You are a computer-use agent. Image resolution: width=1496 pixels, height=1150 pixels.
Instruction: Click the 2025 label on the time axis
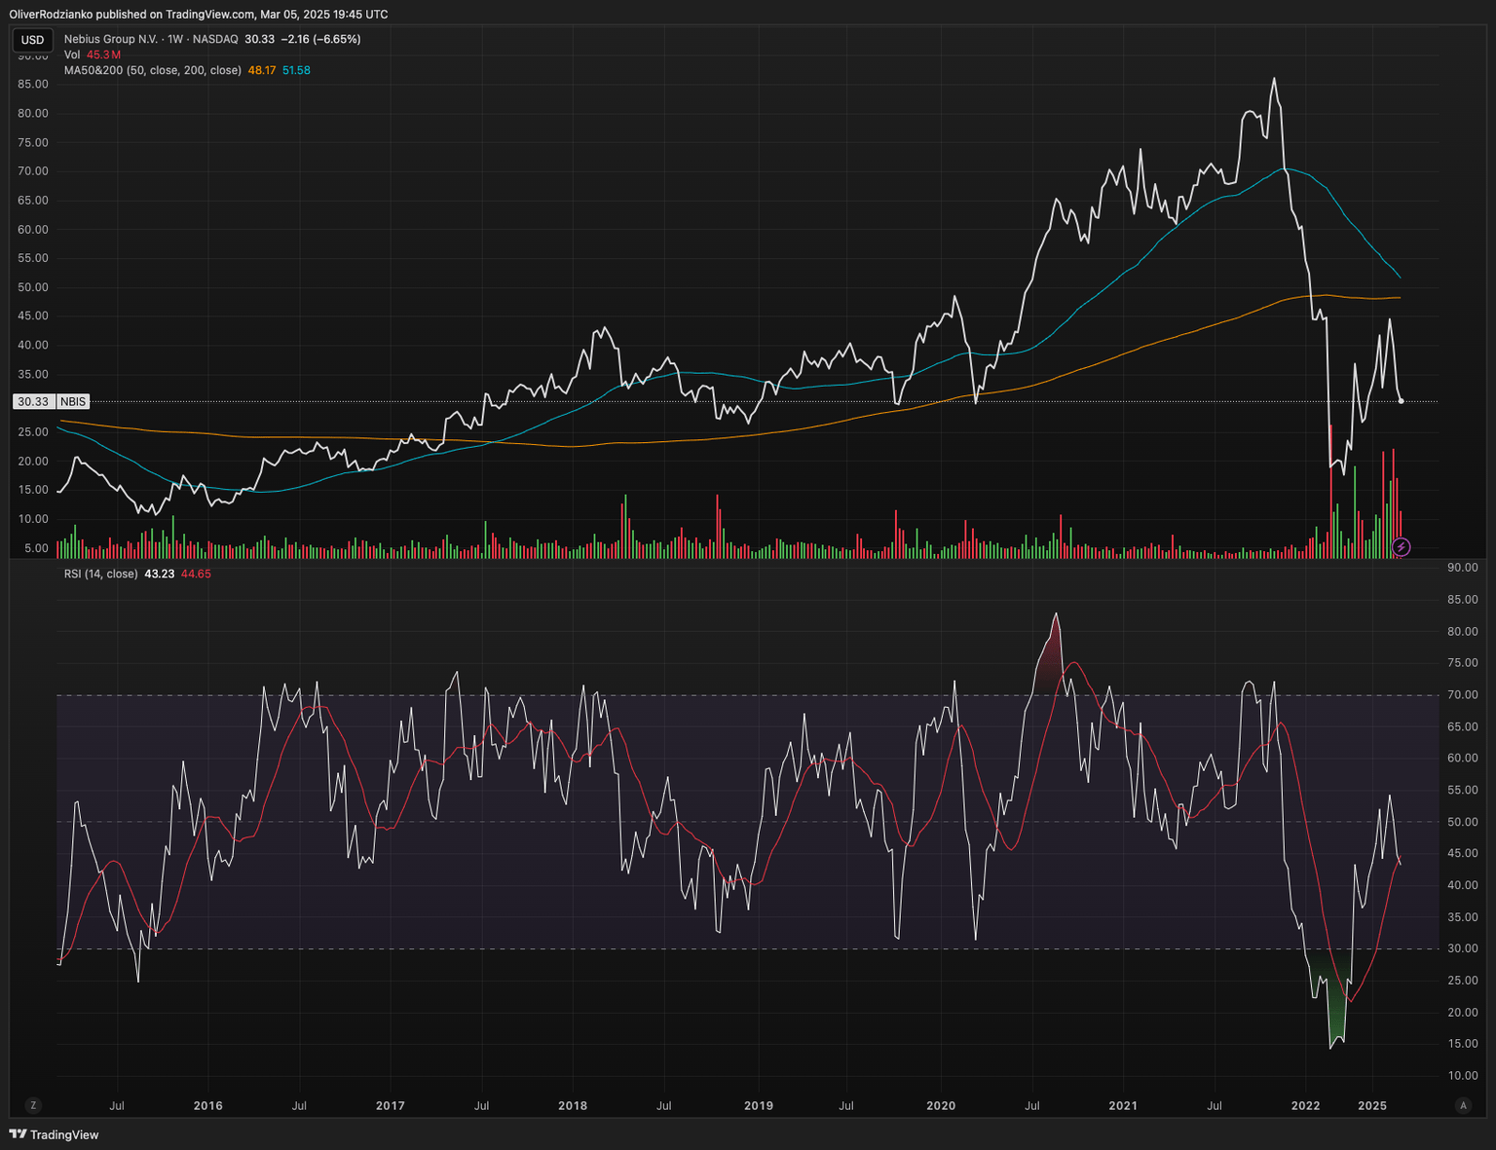click(x=1372, y=1105)
